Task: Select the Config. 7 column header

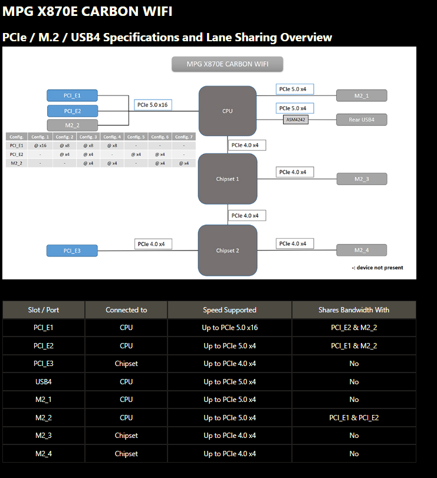Action: [x=184, y=137]
